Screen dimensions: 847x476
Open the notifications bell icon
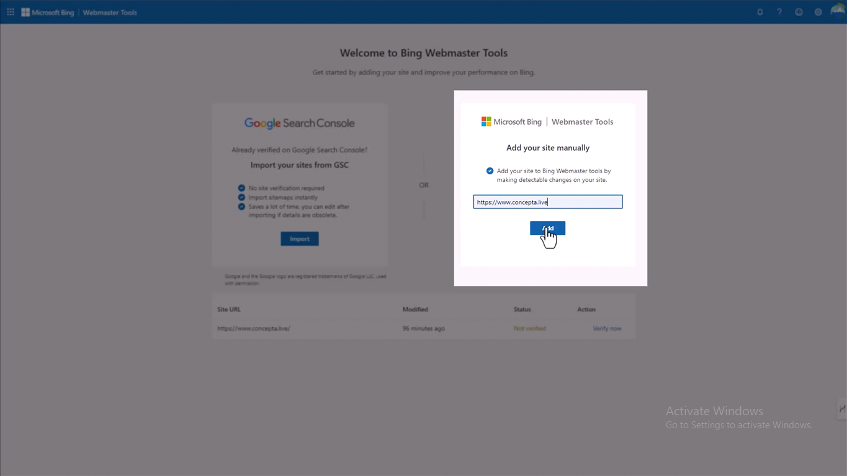click(760, 12)
